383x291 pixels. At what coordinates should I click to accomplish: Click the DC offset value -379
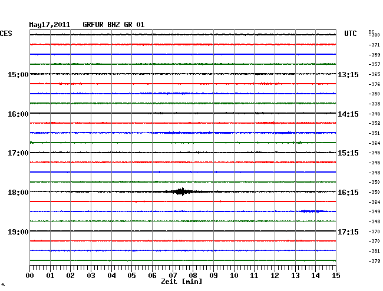click(x=374, y=261)
